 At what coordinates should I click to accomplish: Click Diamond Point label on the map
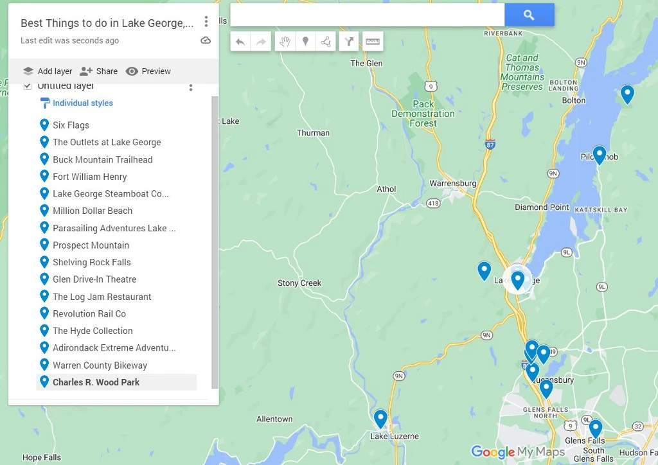coord(542,207)
